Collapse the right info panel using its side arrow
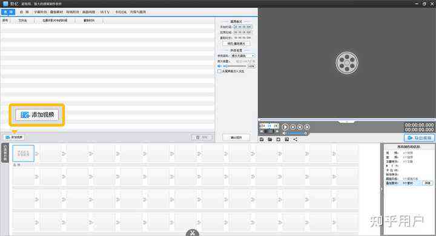Viewport: 436px width, 236px height. (381, 189)
